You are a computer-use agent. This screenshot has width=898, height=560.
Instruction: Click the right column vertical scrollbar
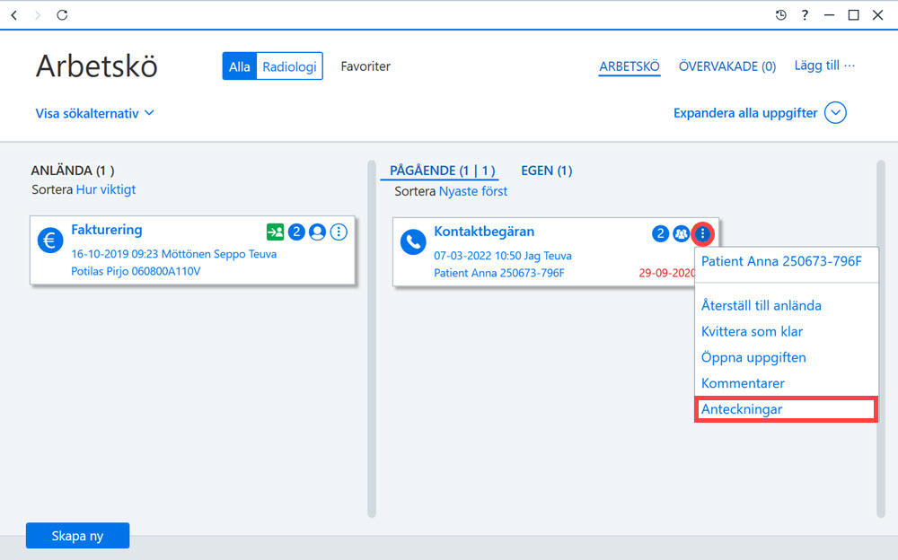tap(881, 339)
